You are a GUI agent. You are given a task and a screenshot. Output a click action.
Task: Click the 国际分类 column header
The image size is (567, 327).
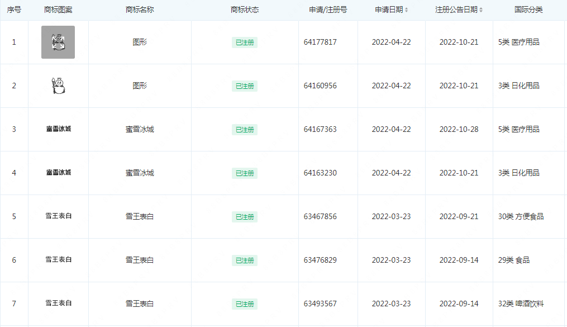528,10
